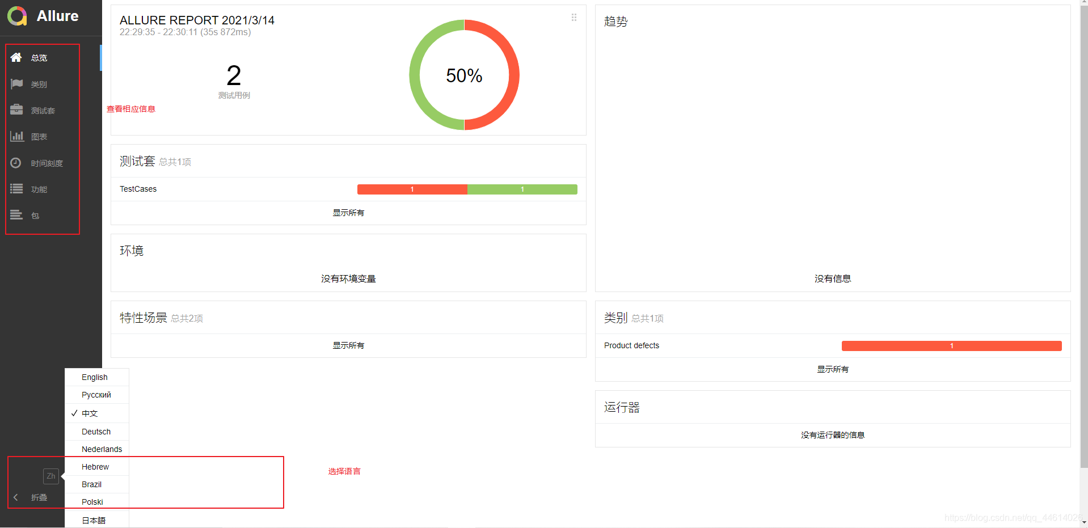Screen dimensions: 1088x528
Task: Click the 折叠 collapse label
Action: click(x=39, y=497)
